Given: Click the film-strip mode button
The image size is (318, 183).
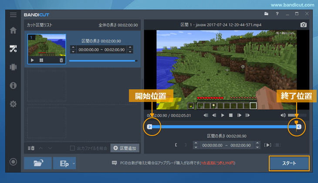Looking at the screenshot, I should (x=64, y=163).
